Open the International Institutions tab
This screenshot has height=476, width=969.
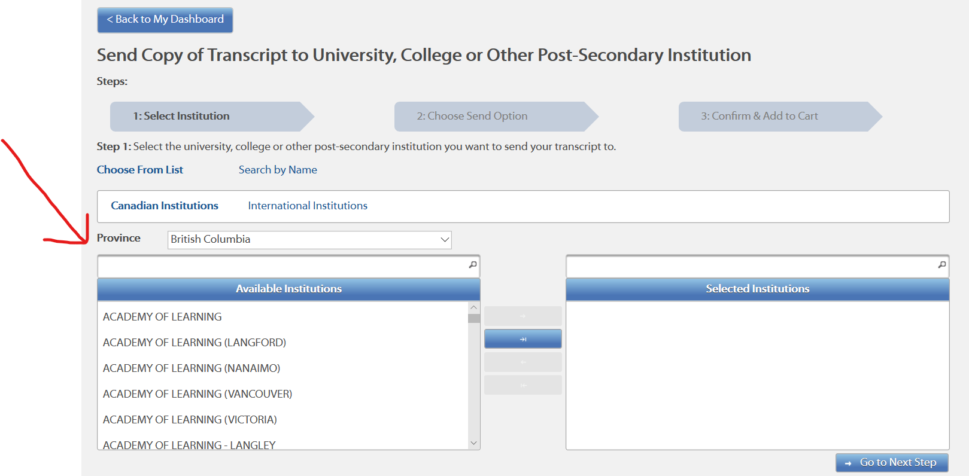coord(308,206)
